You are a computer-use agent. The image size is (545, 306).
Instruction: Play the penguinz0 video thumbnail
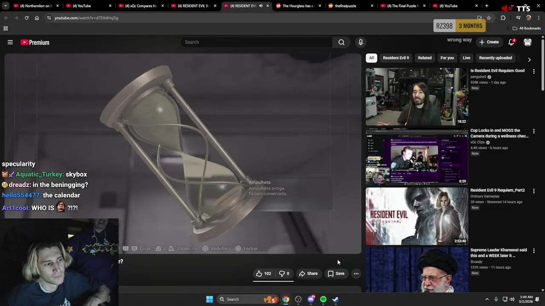tap(417, 96)
